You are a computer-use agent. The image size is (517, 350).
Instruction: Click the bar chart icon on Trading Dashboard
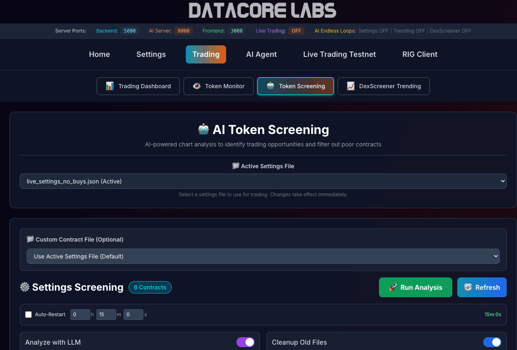(x=110, y=86)
